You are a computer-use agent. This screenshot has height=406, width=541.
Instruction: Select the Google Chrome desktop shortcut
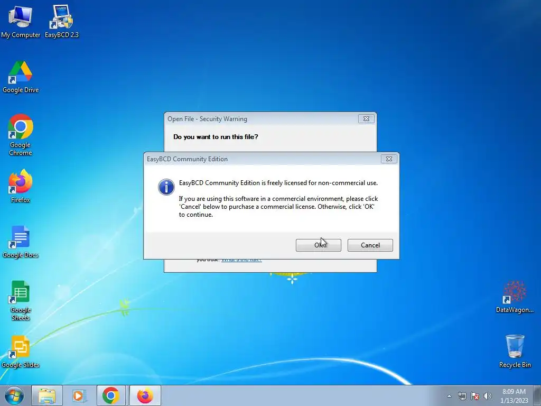(21, 135)
